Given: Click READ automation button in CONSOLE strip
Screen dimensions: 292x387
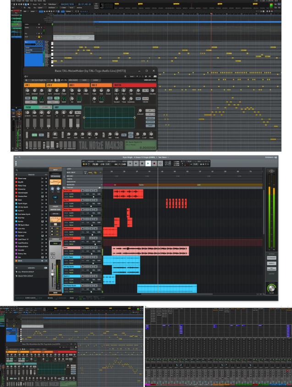Looking at the screenshot, I should coord(55,243).
